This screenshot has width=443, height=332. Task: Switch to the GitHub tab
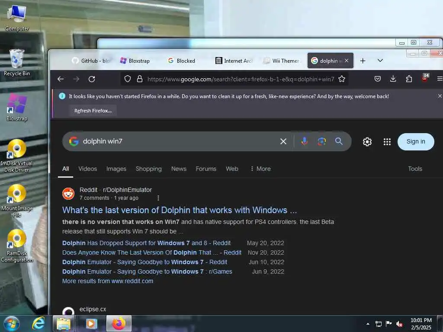[91, 61]
